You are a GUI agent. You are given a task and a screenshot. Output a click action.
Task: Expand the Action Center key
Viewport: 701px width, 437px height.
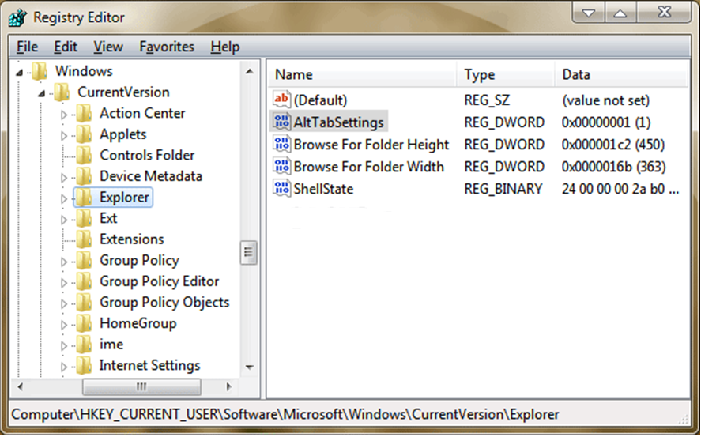click(x=64, y=115)
